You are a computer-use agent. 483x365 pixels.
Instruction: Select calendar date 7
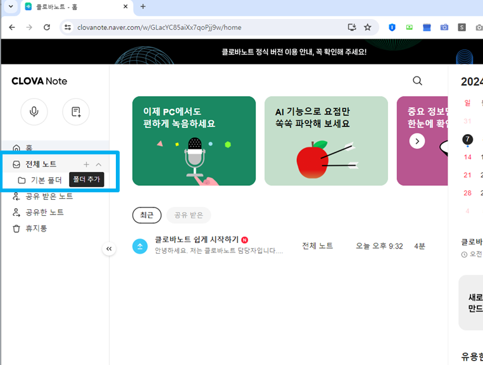468,139
